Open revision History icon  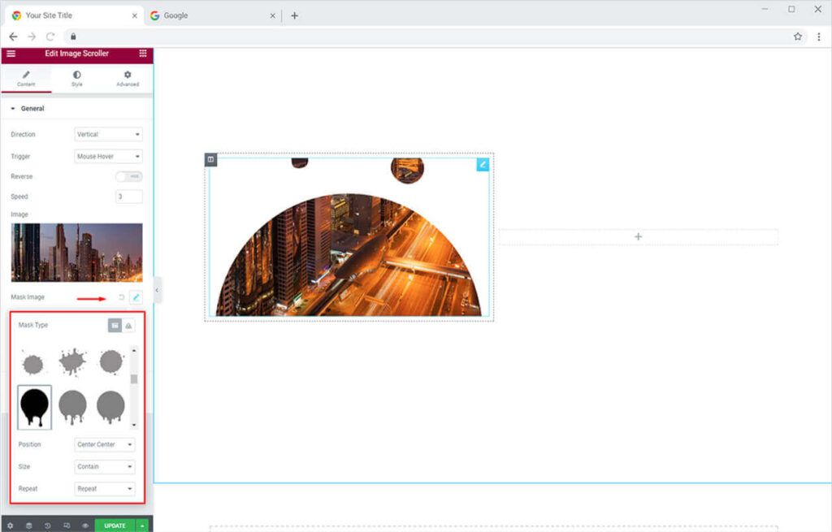[47, 526]
